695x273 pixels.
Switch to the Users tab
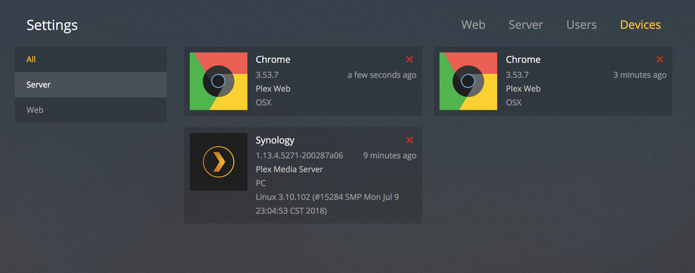[582, 25]
